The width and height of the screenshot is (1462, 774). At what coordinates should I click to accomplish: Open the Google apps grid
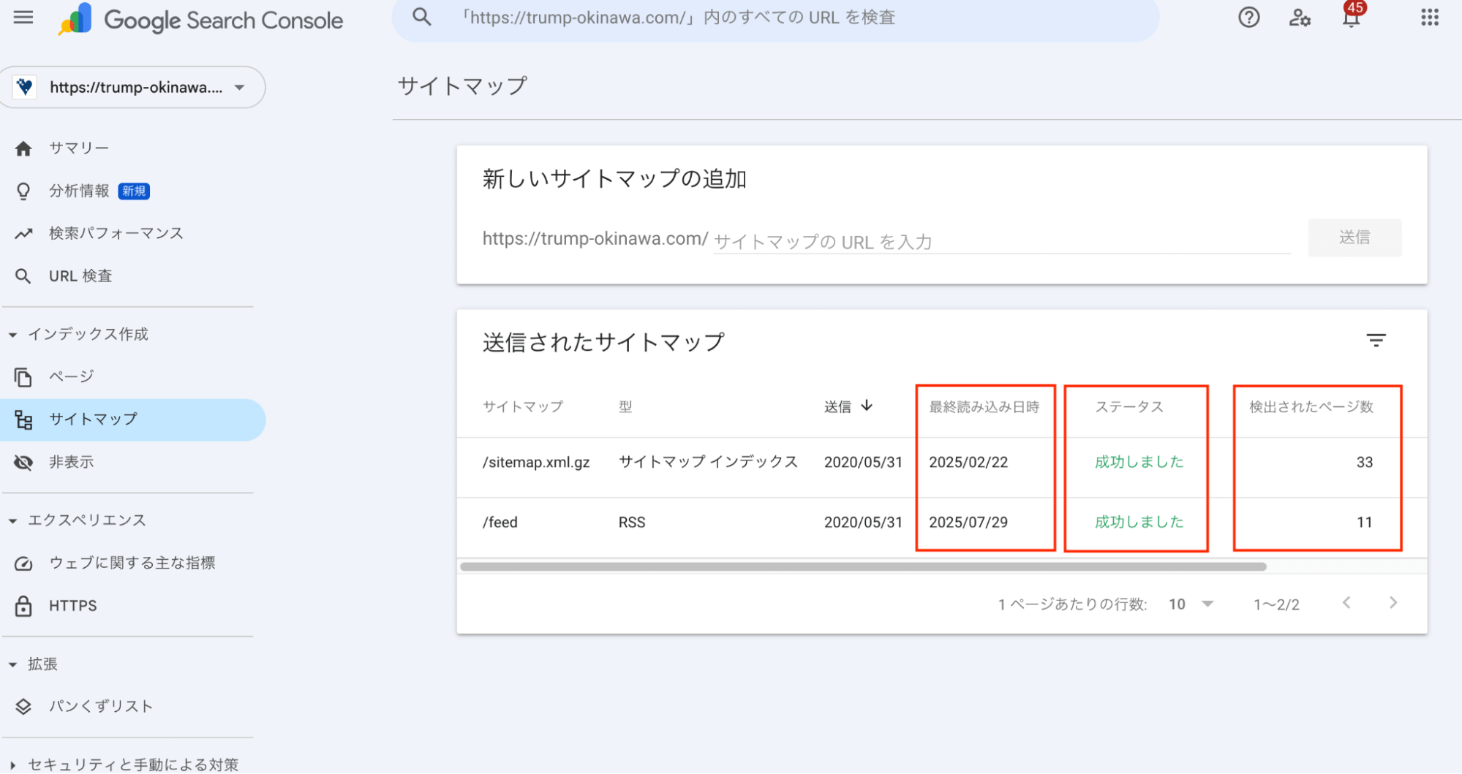(1428, 18)
